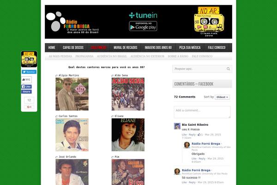Viewport: 277px width, 185px height.
Task: Click the 12 share counter box
Action: (29, 100)
